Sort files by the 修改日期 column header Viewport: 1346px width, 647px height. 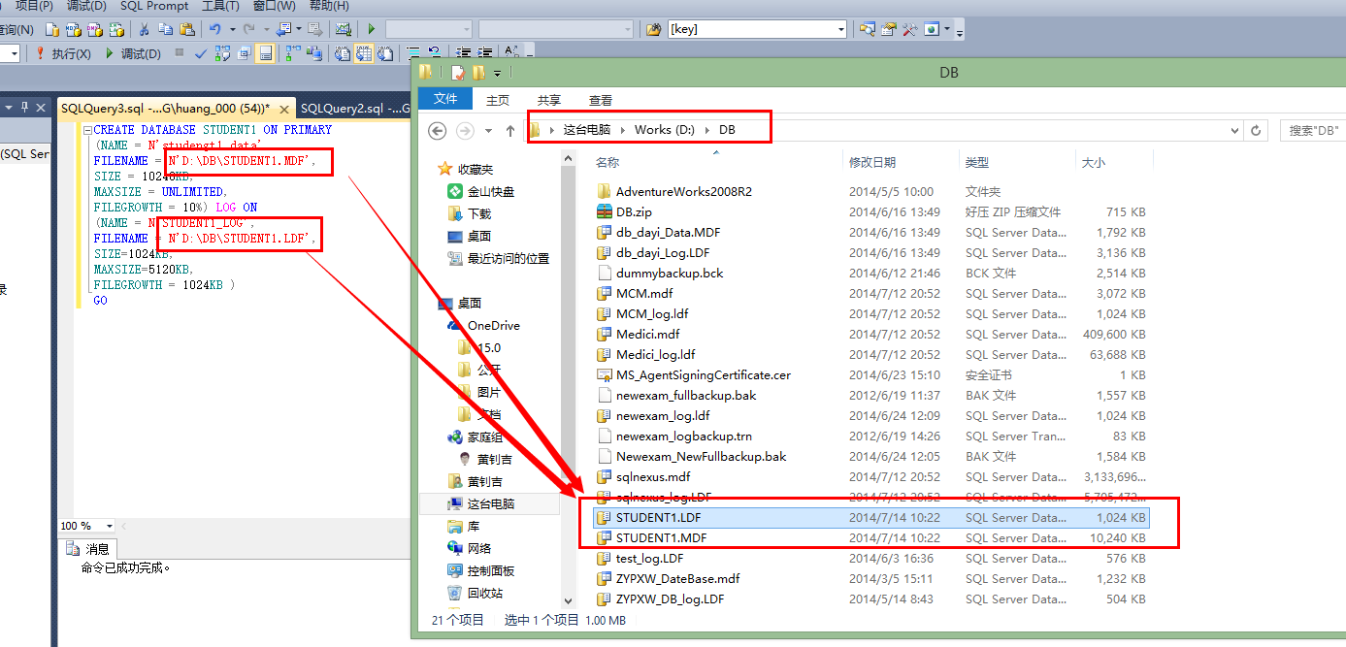coord(872,162)
